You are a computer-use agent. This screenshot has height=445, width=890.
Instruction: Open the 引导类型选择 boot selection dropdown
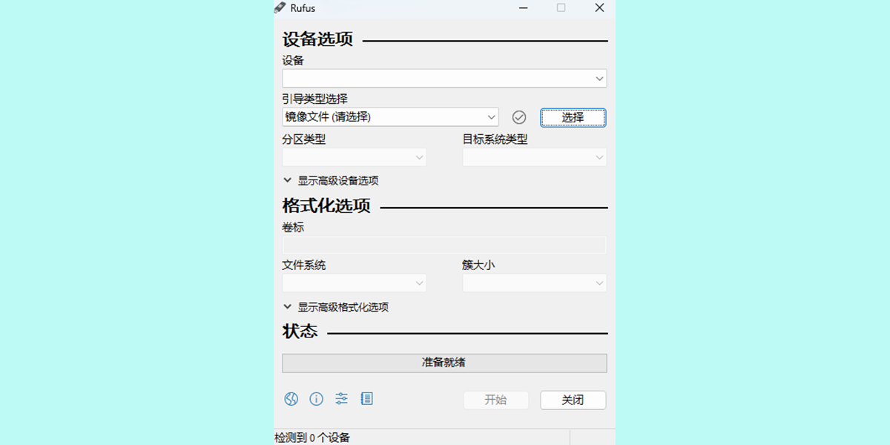(390, 117)
